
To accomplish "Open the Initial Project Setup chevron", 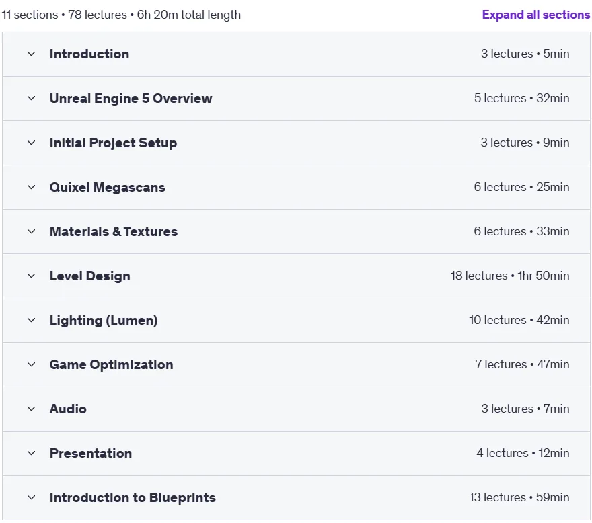I will [32, 143].
